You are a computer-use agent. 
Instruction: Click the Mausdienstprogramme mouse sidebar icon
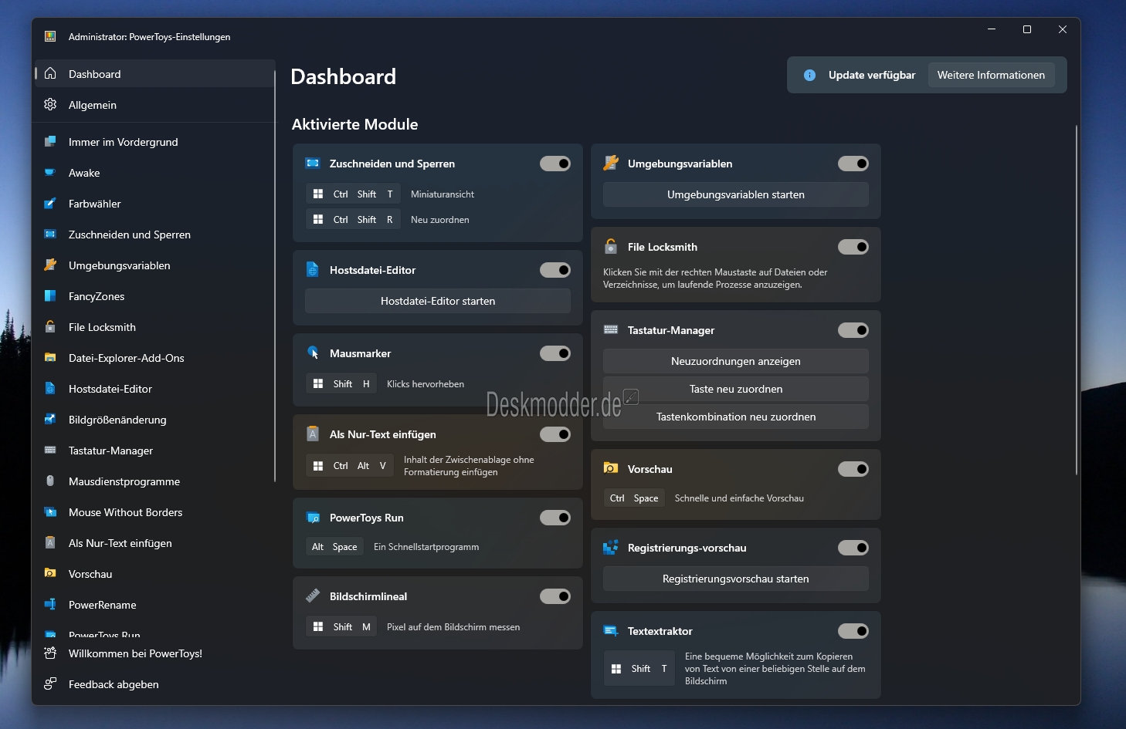(x=50, y=481)
